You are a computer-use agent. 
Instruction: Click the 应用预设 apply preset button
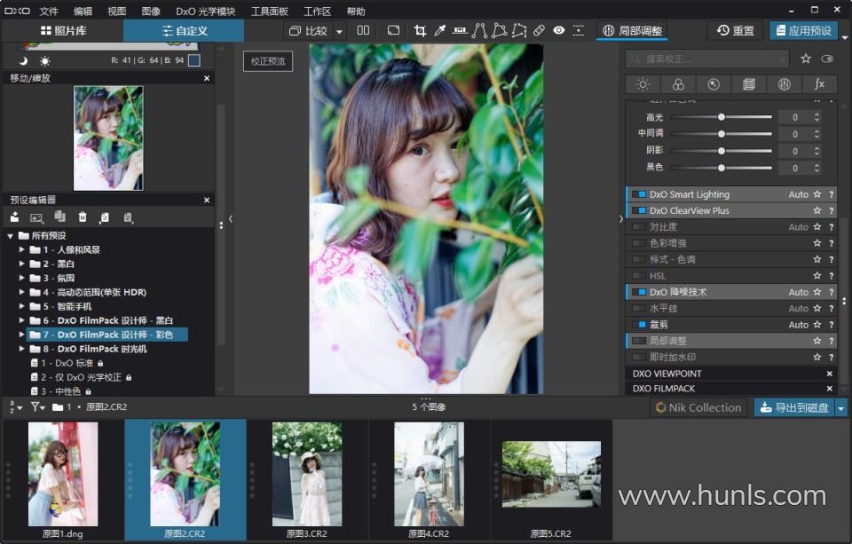(x=803, y=30)
